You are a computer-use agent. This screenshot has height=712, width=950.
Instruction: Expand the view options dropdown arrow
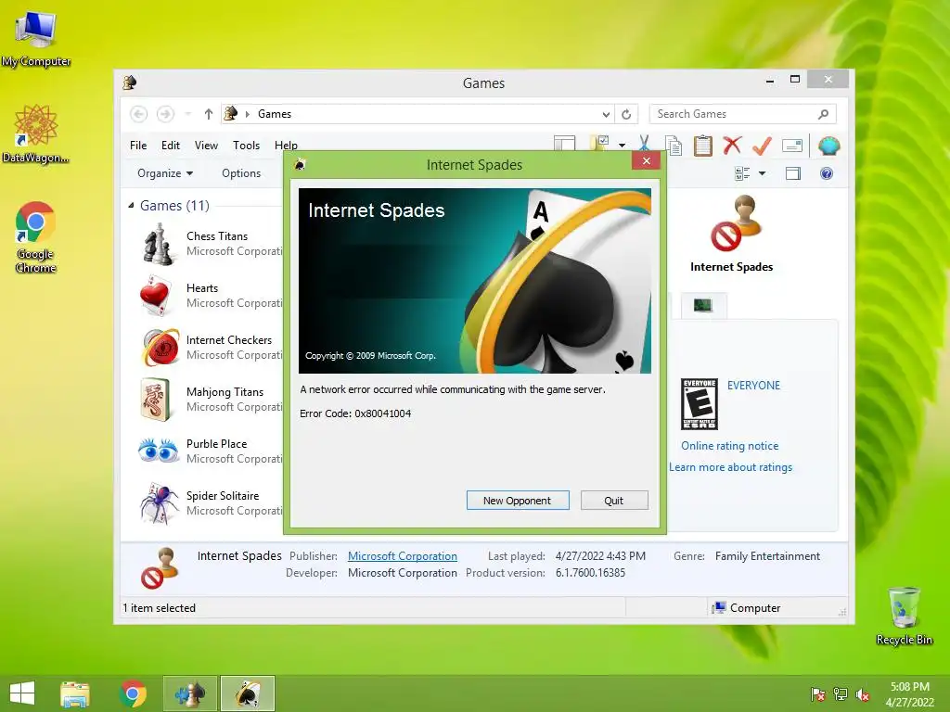[763, 173]
